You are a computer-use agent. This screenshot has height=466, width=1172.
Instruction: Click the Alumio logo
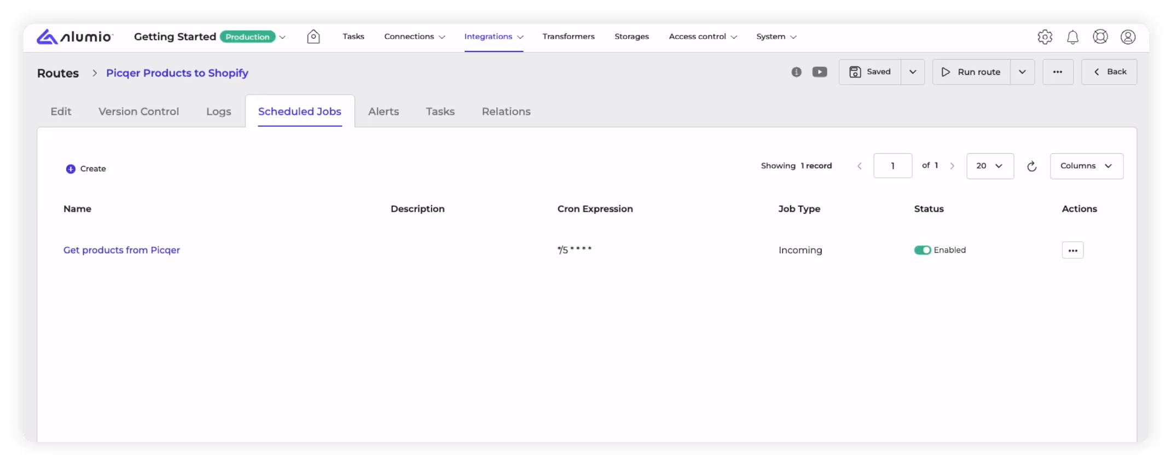pyautogui.click(x=74, y=37)
